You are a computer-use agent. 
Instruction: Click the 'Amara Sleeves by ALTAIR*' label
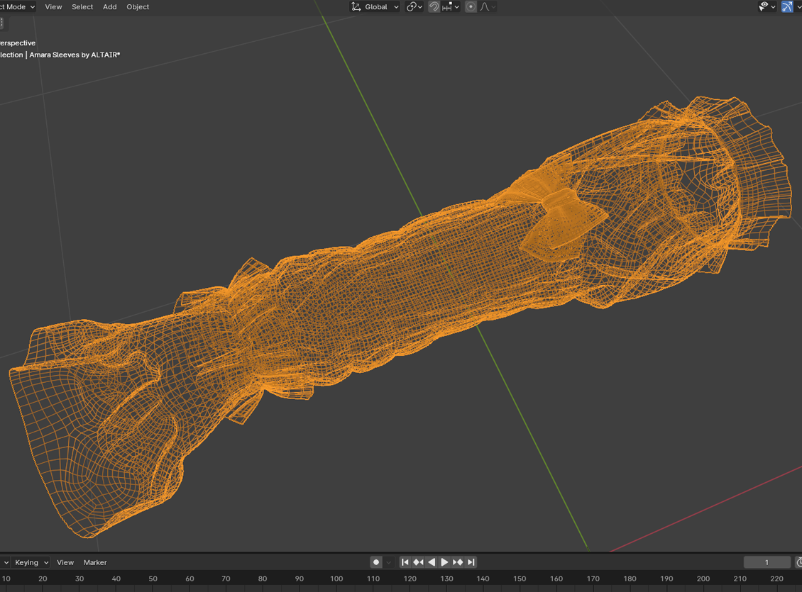(x=75, y=55)
